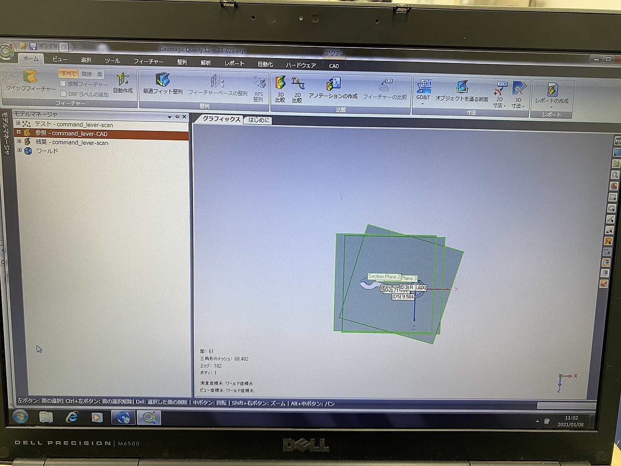Click the Quick Feature (クイックフィーチャー) icon
Viewport: 621px width, 466px height.
pyautogui.click(x=30, y=77)
